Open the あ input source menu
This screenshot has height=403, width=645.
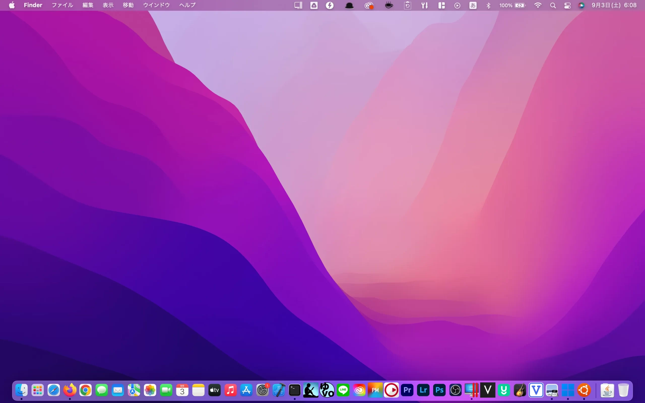(473, 5)
